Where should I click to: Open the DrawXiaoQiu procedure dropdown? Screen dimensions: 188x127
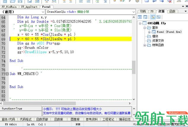point(133,12)
